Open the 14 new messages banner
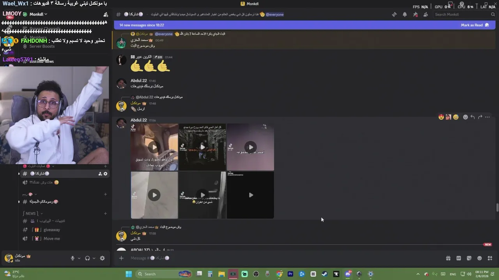 304,25
